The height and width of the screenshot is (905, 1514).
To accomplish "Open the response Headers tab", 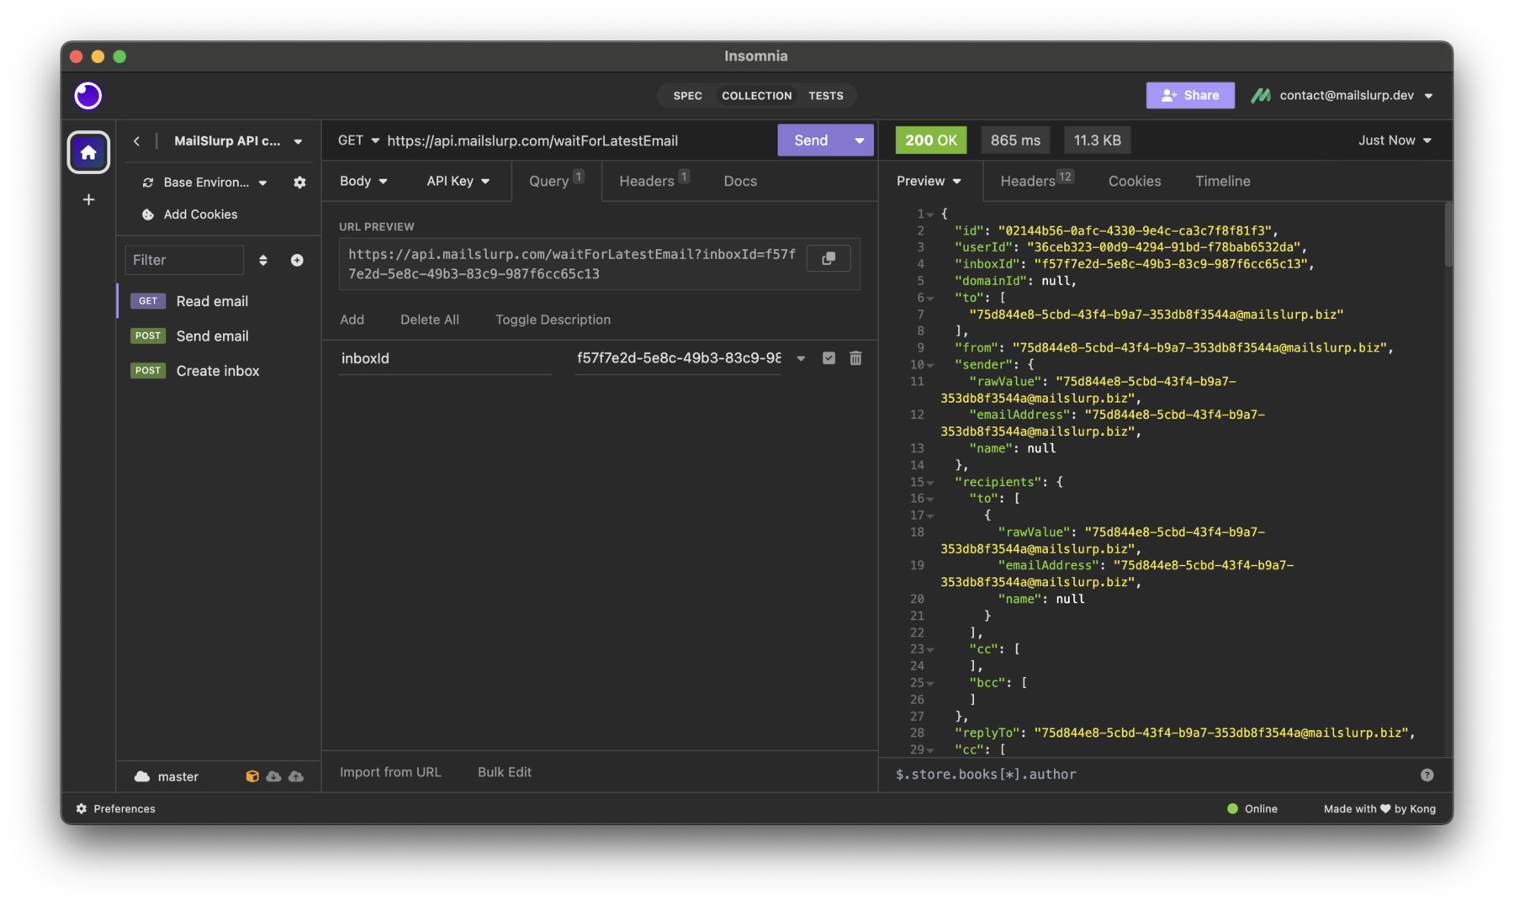I will [1035, 181].
